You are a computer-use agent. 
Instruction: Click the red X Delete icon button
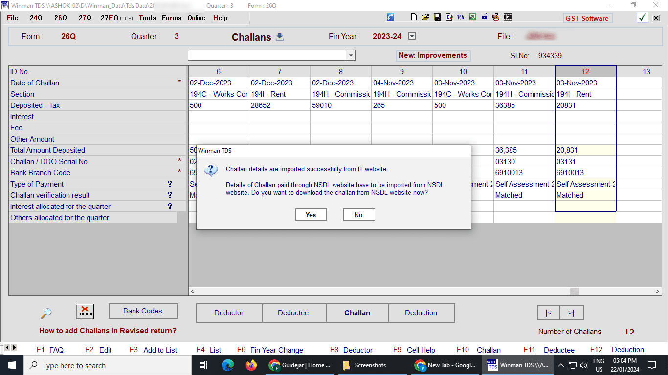[85, 312]
